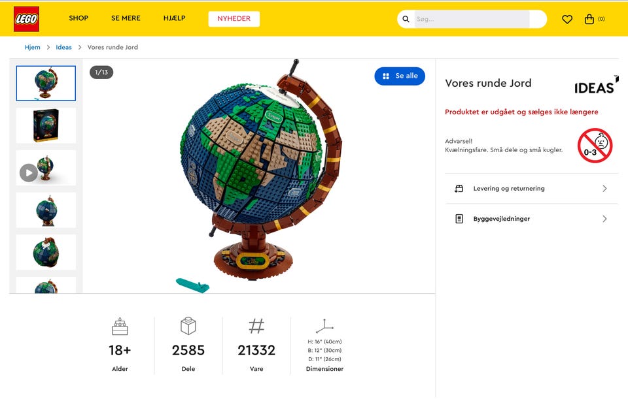
Task: Click the delivery and returns box icon
Action: (459, 189)
